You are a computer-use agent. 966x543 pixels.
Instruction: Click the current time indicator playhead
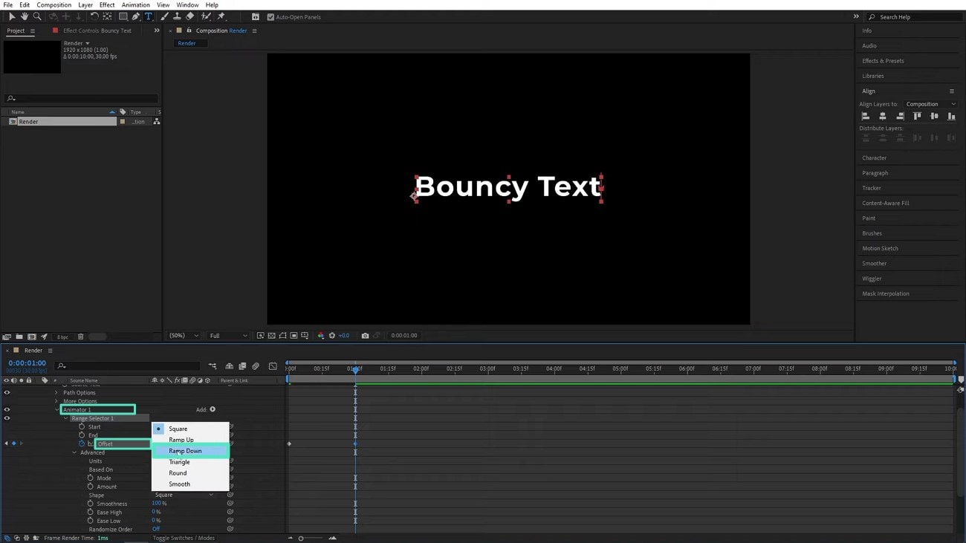pyautogui.click(x=355, y=369)
